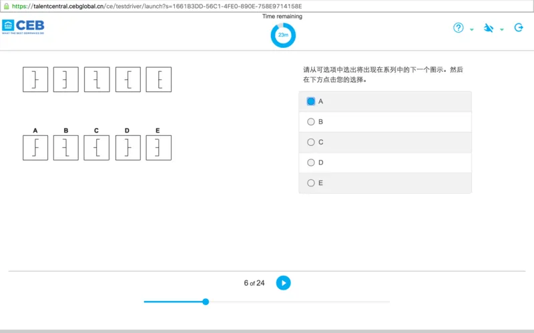Click answer figure C thumbnail

pos(97,147)
